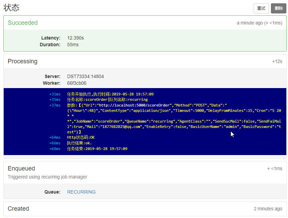Click the worker ID 66f3cb06
The image size is (288, 218).
click(77, 83)
